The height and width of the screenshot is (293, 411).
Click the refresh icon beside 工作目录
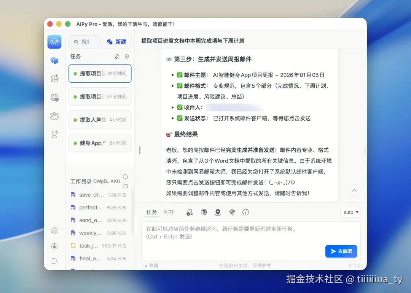point(125,176)
